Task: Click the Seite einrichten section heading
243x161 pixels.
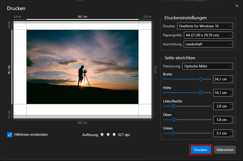Action: pyautogui.click(x=180, y=58)
